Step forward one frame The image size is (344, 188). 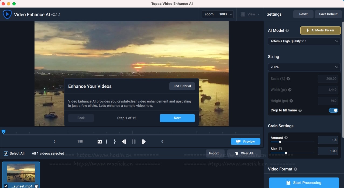pos(143,142)
